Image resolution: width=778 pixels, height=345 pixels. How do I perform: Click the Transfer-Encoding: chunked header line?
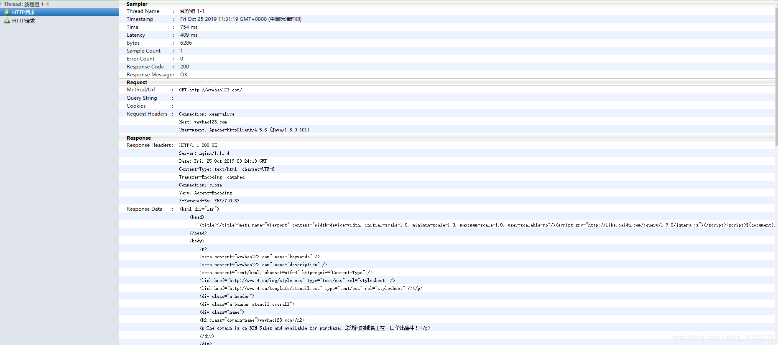[x=212, y=177]
